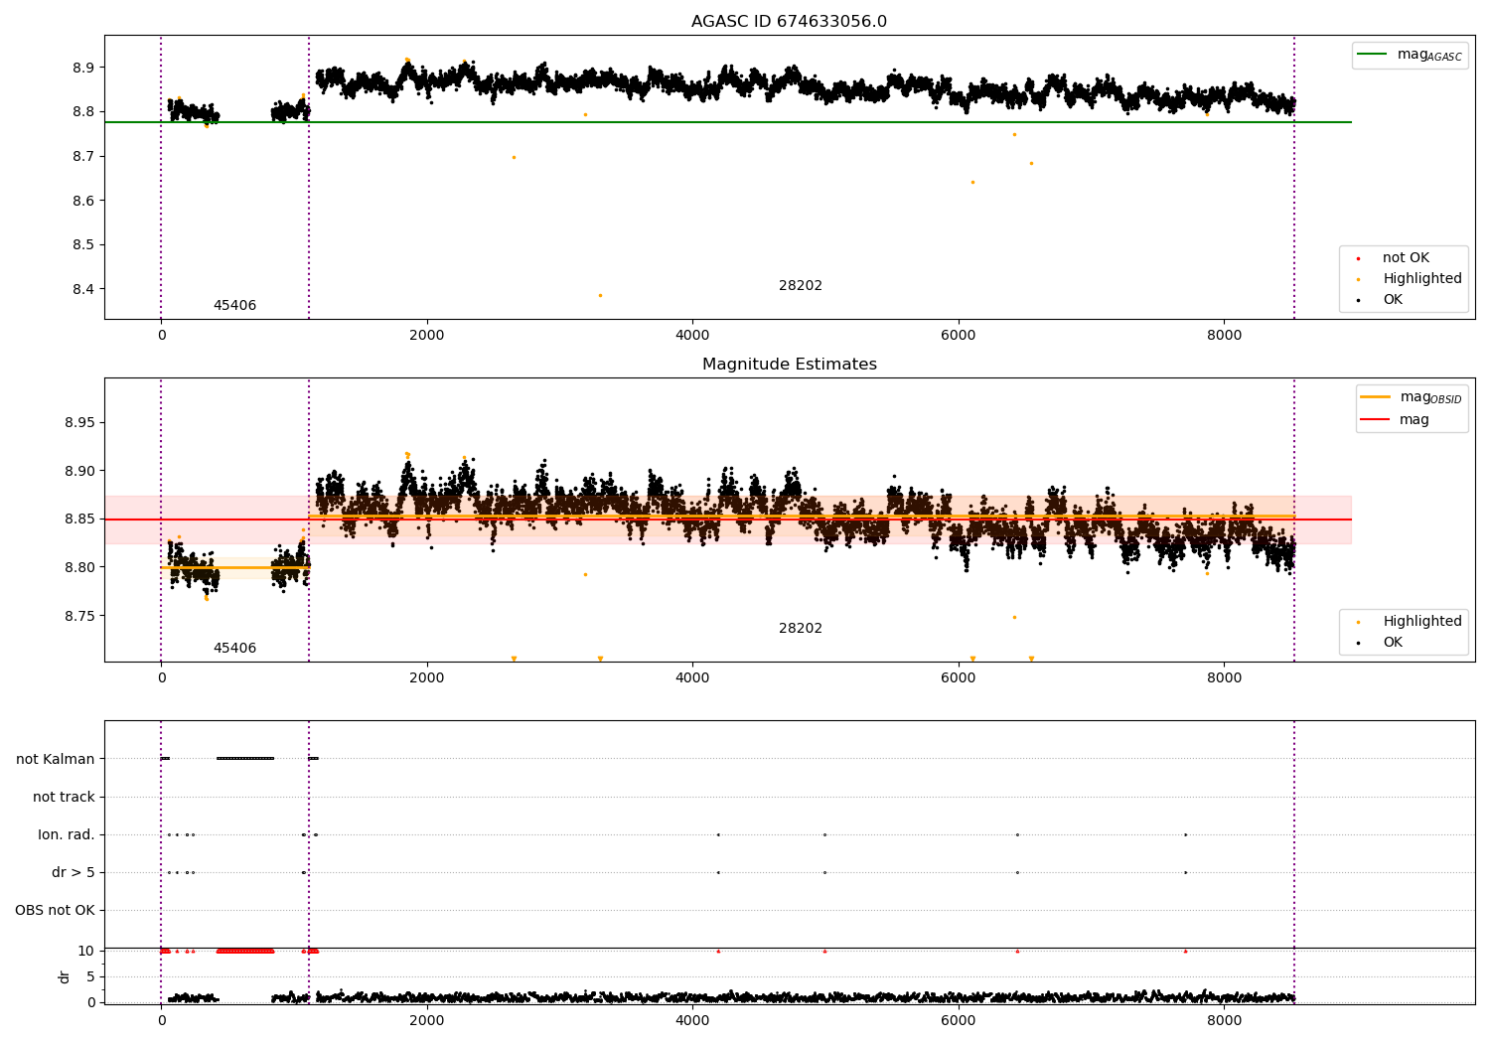Image resolution: width=1490 pixels, height=1043 pixels.
Task: Select the 10 tick on the dr axis
Action: 86,952
